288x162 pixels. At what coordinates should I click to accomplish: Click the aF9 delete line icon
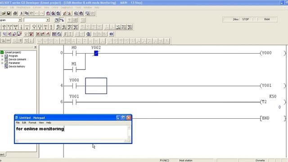(x=130, y=27)
